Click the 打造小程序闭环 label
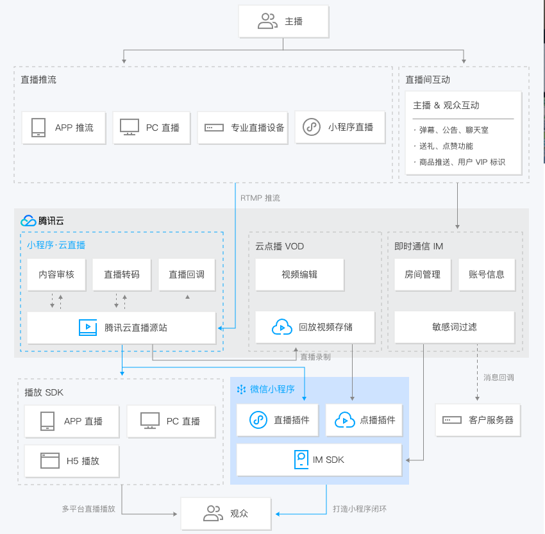 (360, 508)
